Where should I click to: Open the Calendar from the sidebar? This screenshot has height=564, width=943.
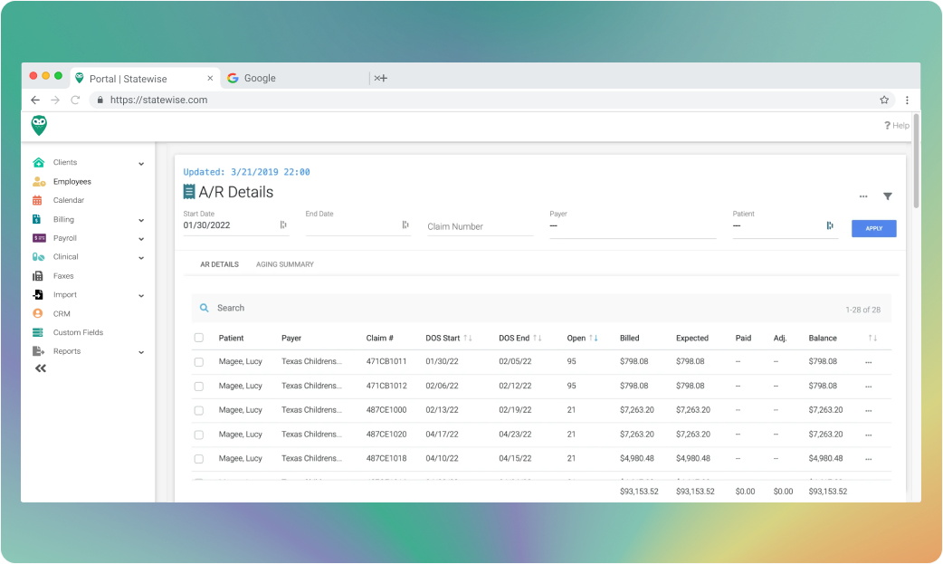(x=66, y=200)
